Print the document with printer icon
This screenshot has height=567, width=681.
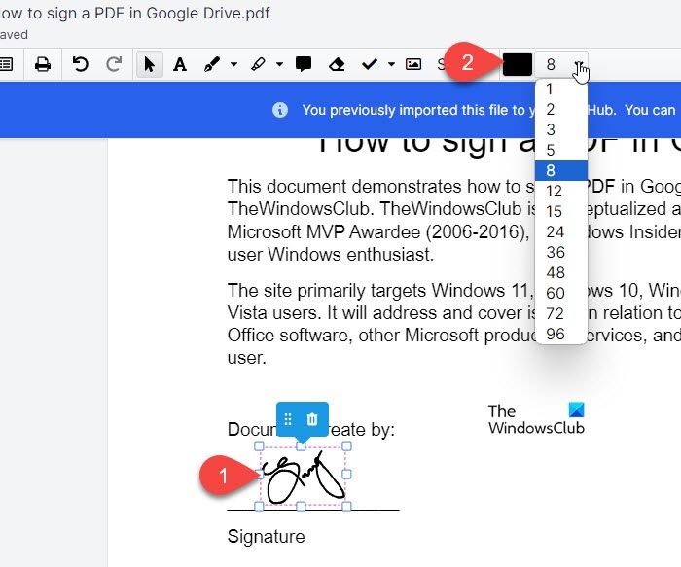tap(43, 64)
